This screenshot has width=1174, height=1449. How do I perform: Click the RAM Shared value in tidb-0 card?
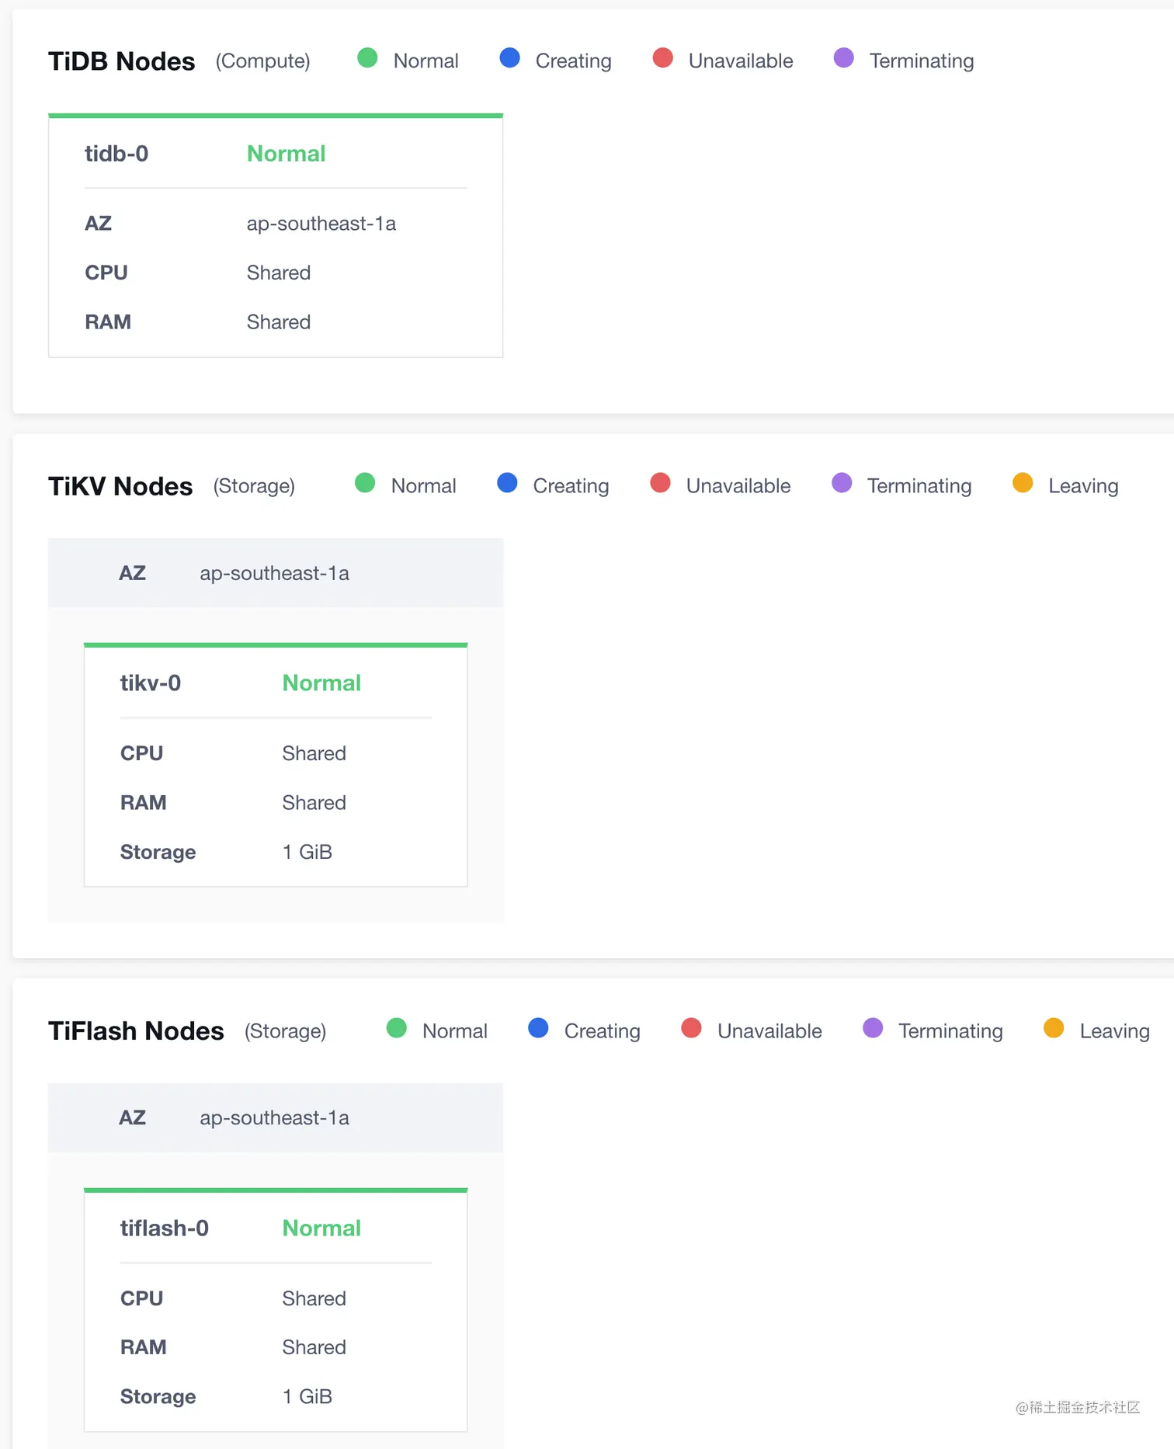pos(279,322)
